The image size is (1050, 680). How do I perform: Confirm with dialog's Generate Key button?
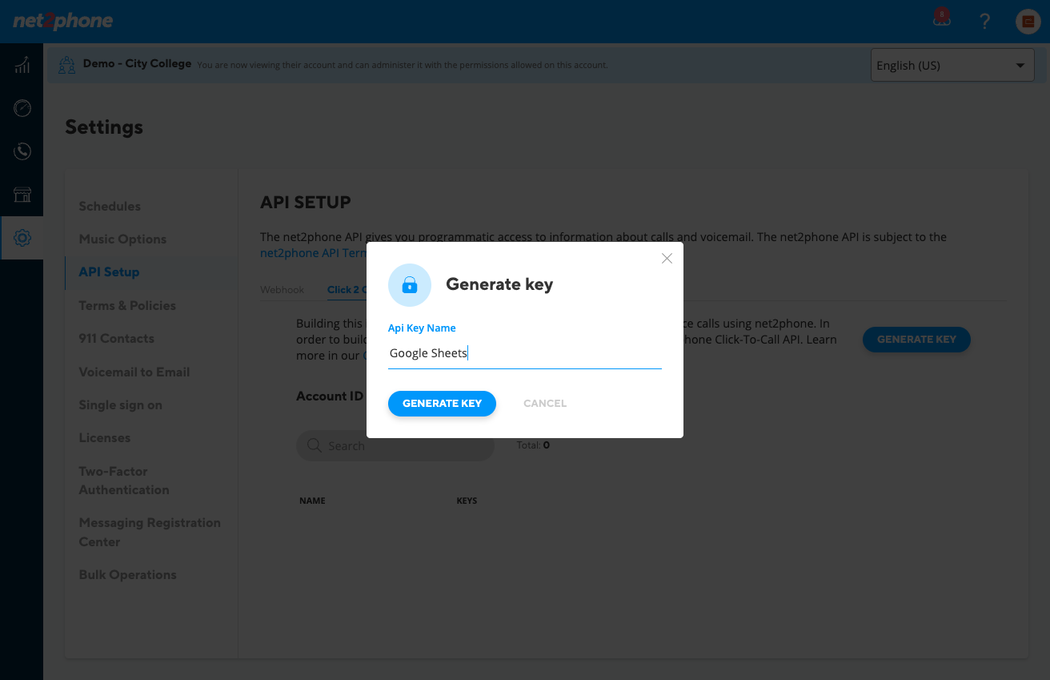[x=442, y=404]
